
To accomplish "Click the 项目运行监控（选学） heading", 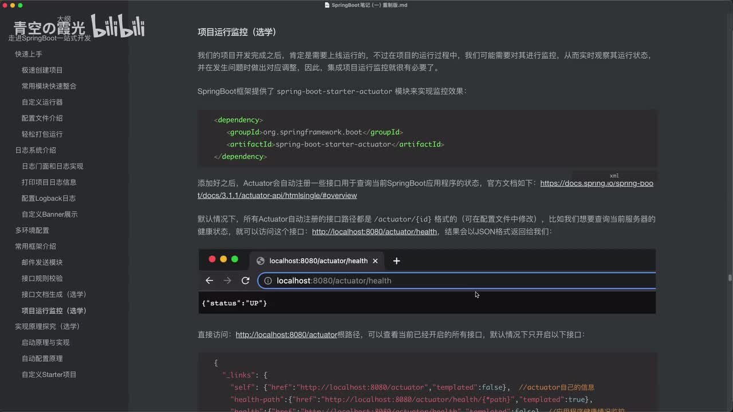I will (237, 32).
